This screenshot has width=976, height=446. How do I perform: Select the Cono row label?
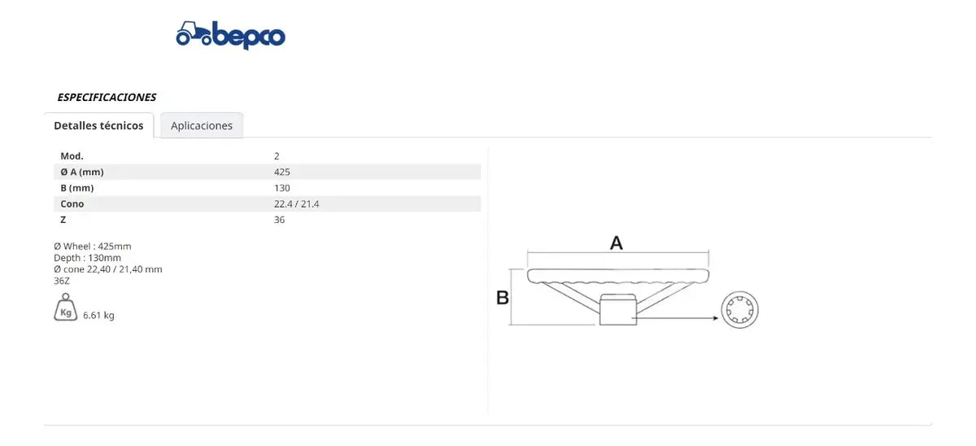coord(72,203)
